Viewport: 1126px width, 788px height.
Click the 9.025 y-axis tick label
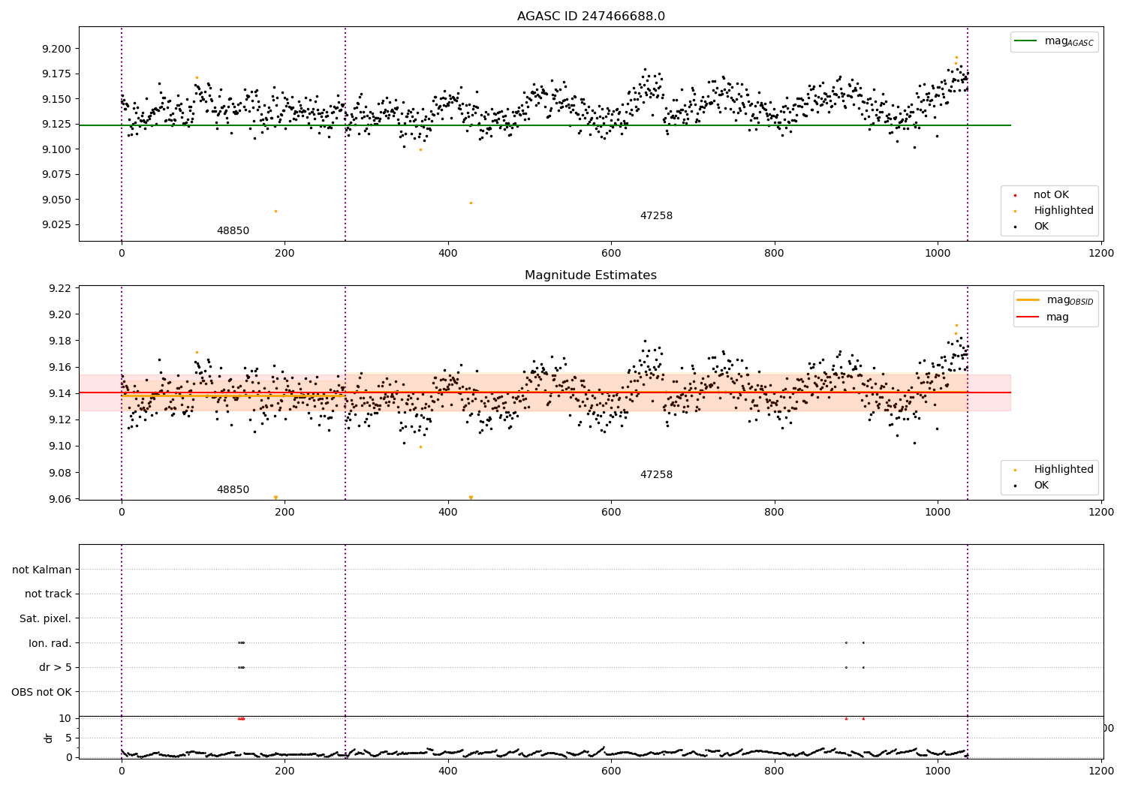[x=56, y=224]
